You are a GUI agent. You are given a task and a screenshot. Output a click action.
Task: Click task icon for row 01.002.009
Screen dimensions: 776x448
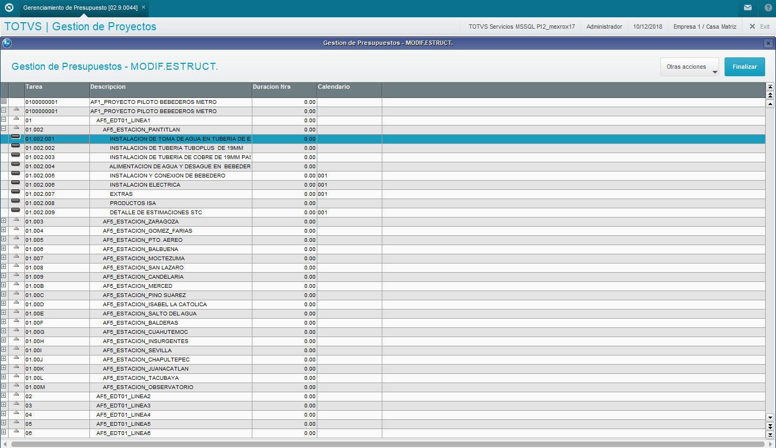(16, 209)
